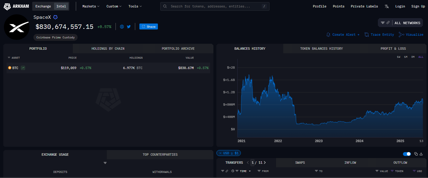Remove the USD ≥ $1 filter
The height and width of the screenshot is (178, 428).
220,153
